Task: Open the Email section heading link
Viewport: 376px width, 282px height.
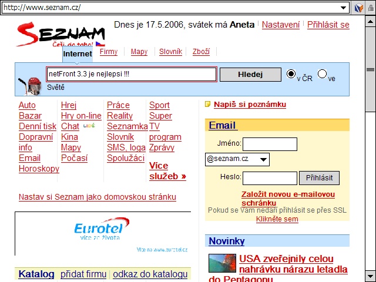Action: click(222, 125)
